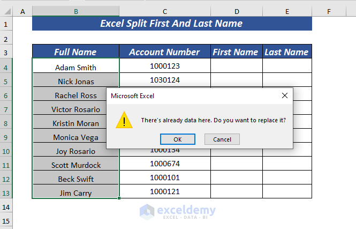
Task: Select the empty First Name cell for Adam Smith
Action: point(237,66)
